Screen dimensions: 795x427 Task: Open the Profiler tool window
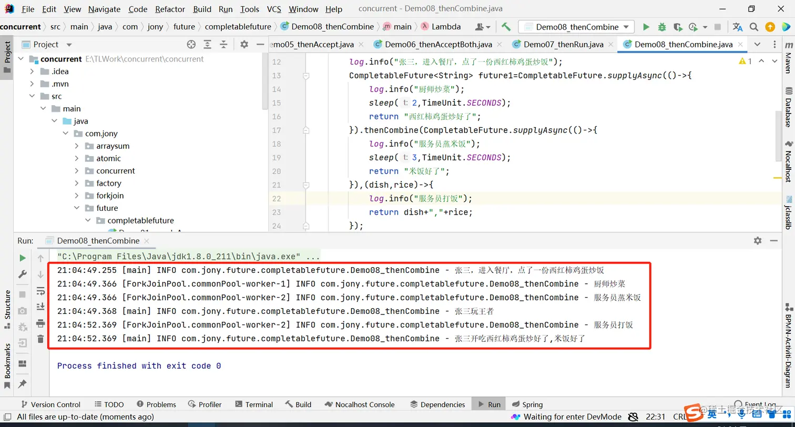(x=205, y=404)
